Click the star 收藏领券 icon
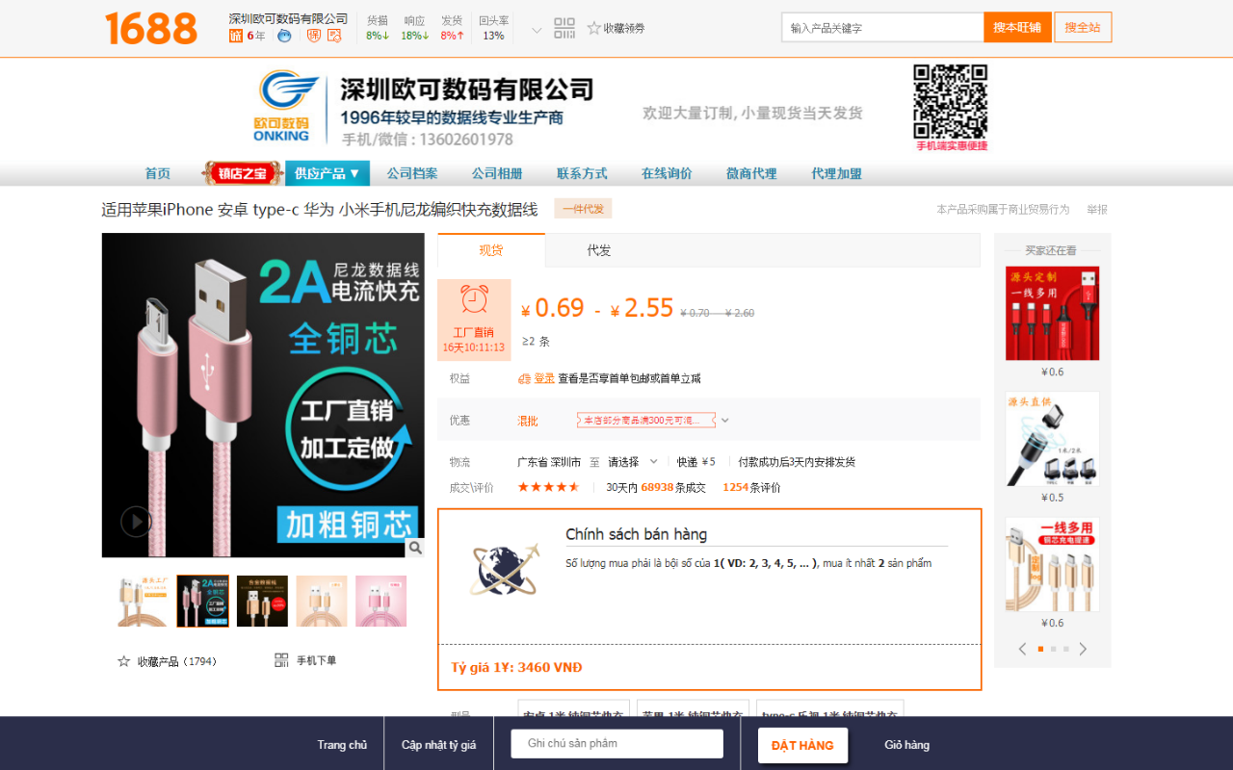Screen dimensions: 1233x770 click(x=594, y=28)
